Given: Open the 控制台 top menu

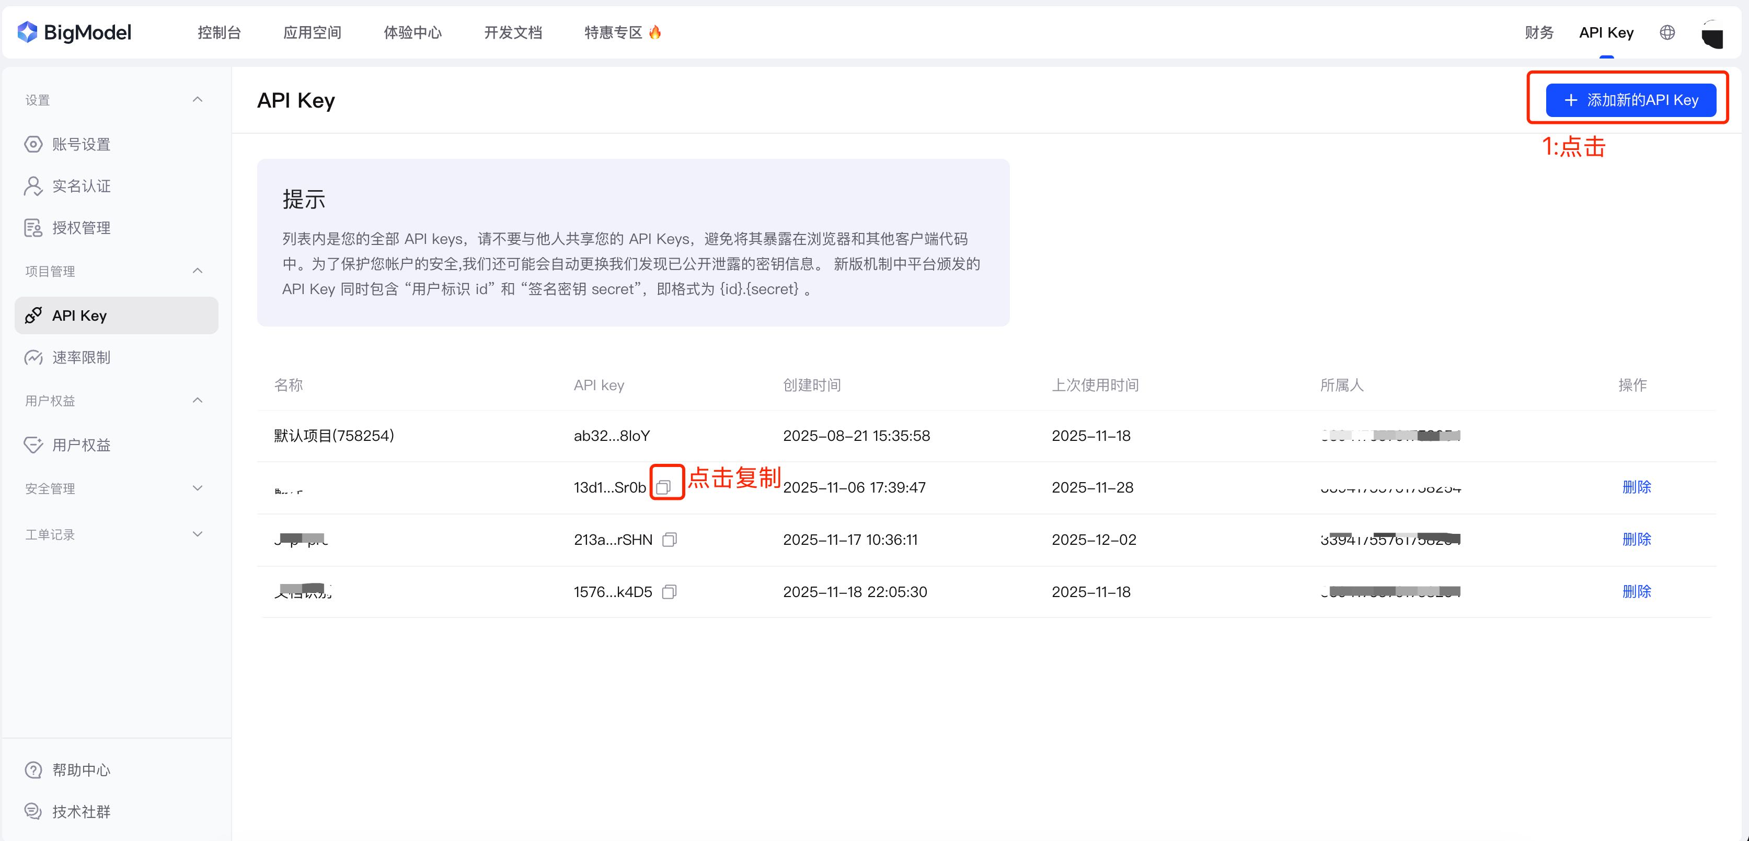Looking at the screenshot, I should (218, 32).
